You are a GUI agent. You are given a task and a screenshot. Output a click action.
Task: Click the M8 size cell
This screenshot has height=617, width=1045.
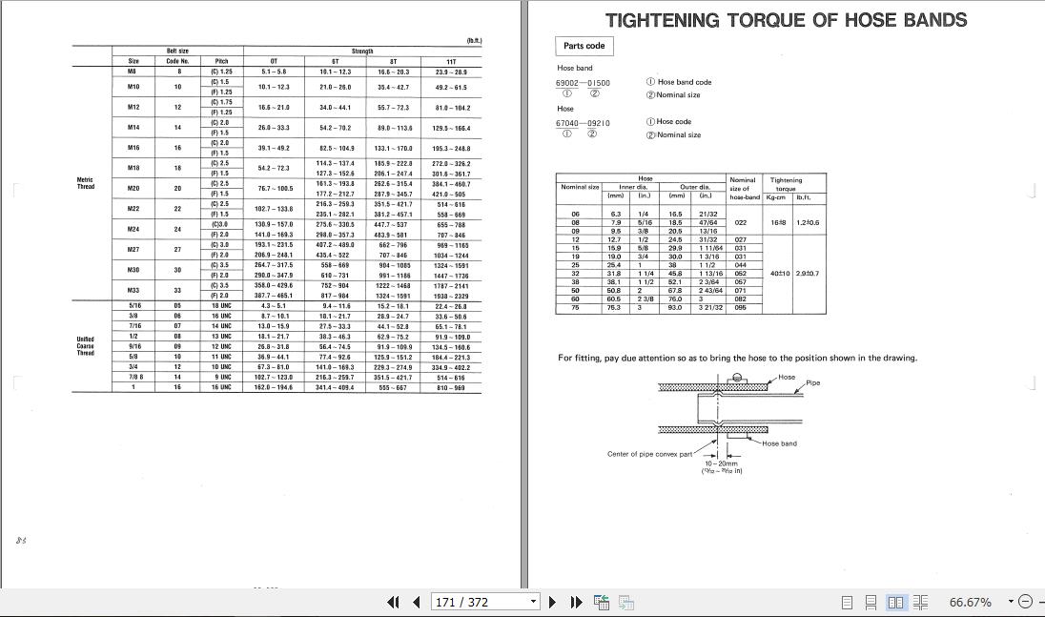tap(132, 72)
